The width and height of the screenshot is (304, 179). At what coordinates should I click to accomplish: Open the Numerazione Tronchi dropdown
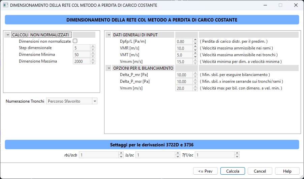point(95,101)
